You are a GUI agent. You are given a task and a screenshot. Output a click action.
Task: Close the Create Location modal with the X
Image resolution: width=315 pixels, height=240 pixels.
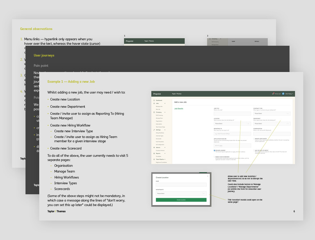click(208, 176)
